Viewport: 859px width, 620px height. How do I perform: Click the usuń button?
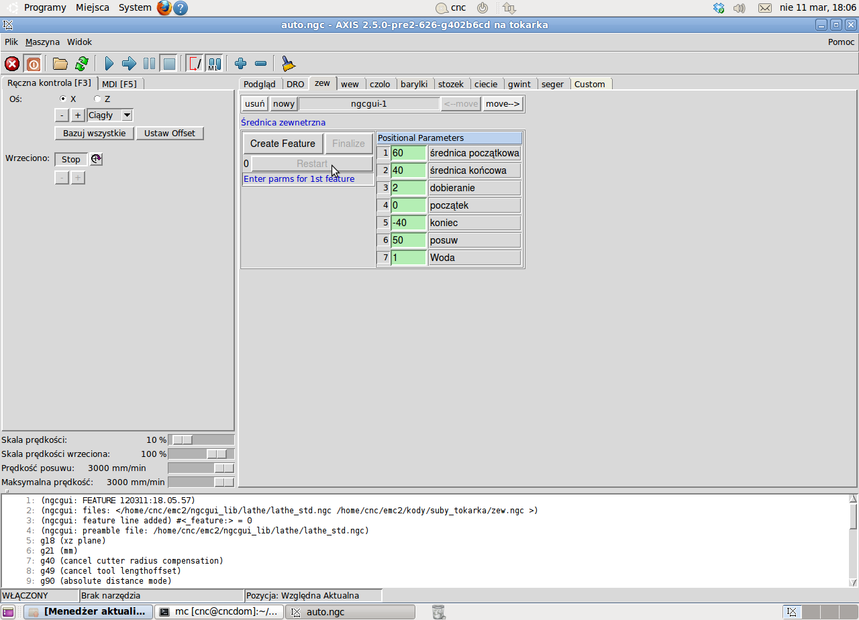(x=255, y=104)
